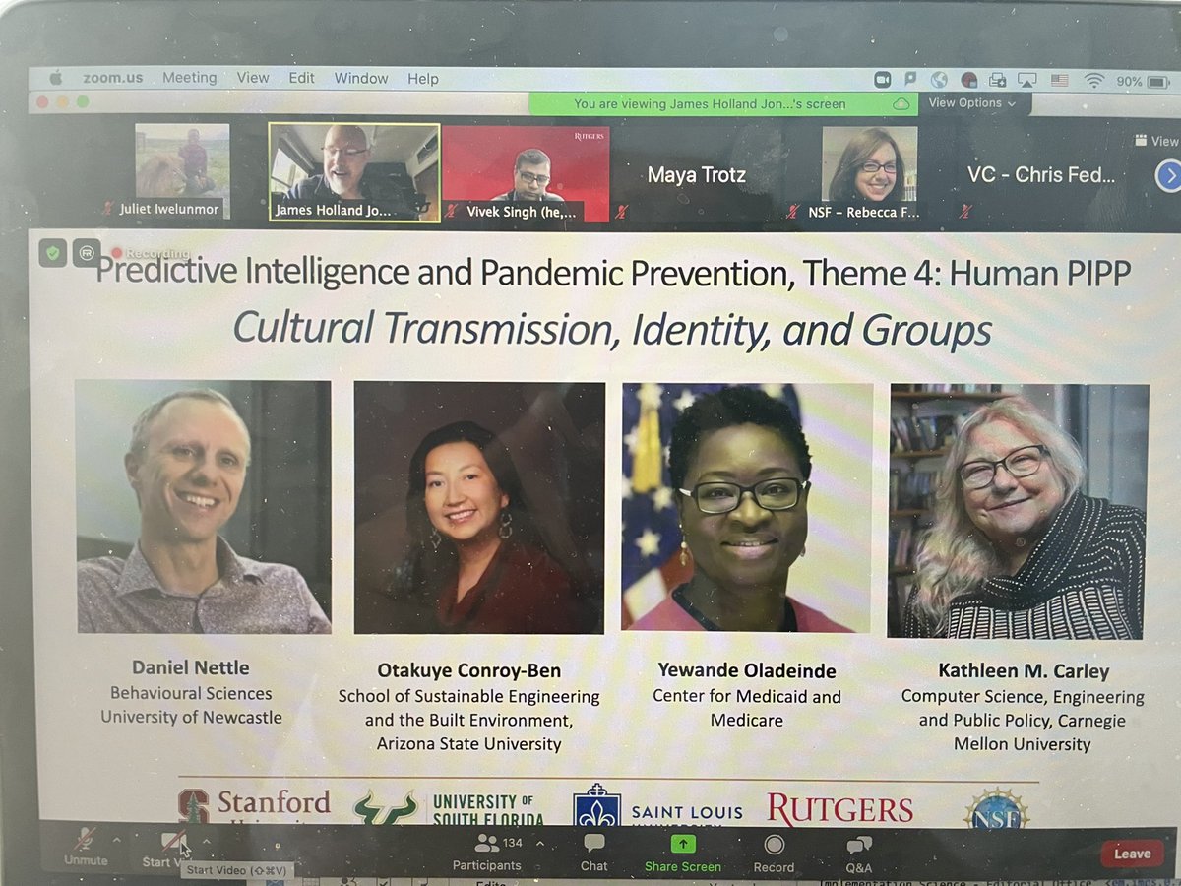This screenshot has width=1181, height=886.
Task: Open the View layout button at top right
Action: coord(1157,141)
